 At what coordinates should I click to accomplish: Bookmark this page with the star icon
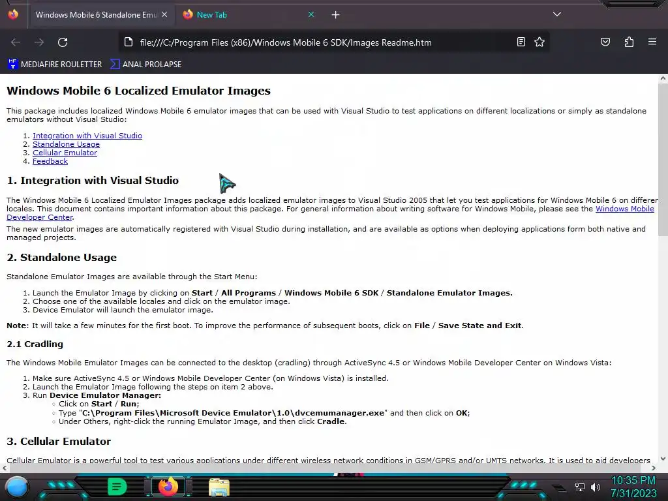point(539,42)
